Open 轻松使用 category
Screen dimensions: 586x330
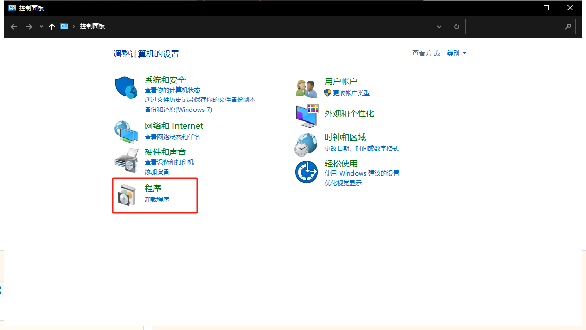pos(341,164)
